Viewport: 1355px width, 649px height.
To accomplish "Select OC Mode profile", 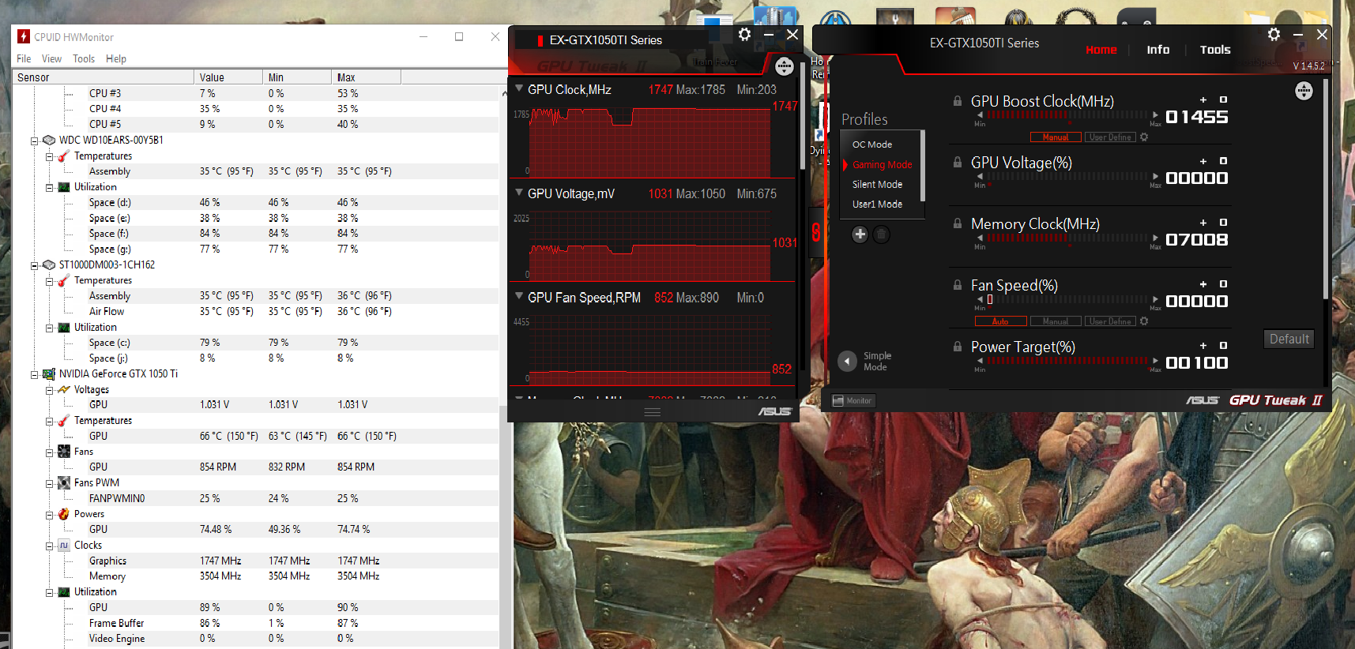I will point(872,144).
